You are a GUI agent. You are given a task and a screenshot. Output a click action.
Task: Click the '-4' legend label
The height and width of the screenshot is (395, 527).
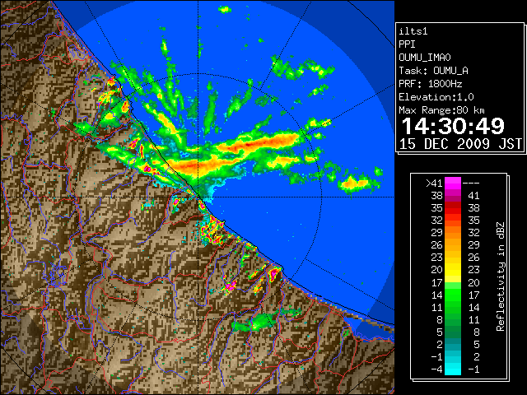pos(436,369)
